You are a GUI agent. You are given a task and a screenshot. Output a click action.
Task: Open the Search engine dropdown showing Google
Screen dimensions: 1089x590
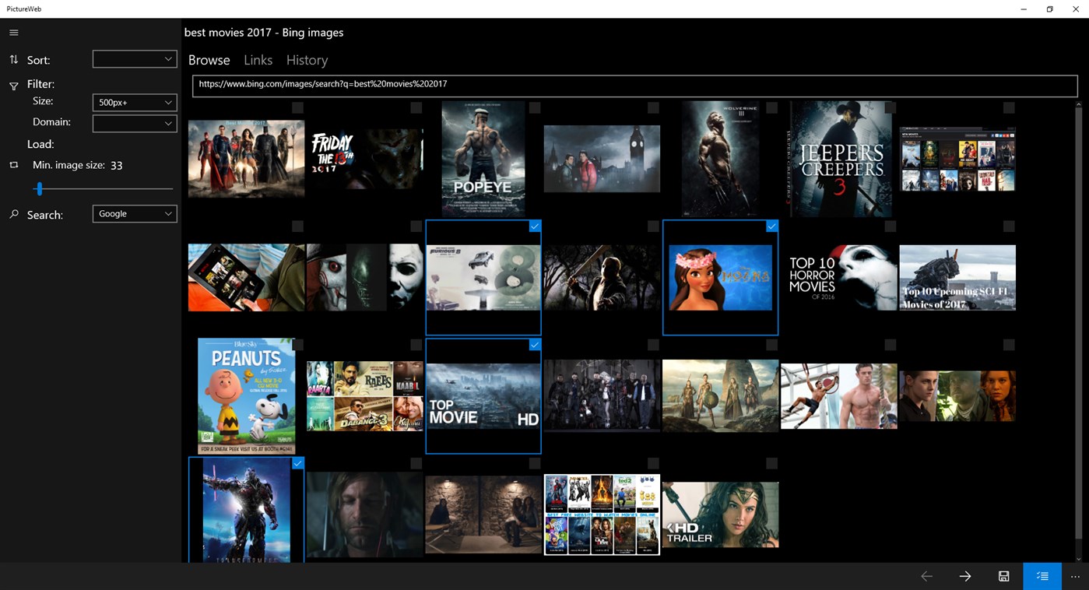tap(135, 213)
